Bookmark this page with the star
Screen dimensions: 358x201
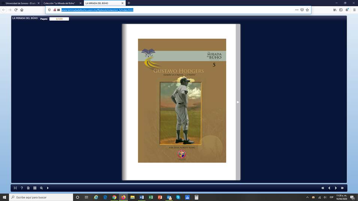click(x=307, y=10)
